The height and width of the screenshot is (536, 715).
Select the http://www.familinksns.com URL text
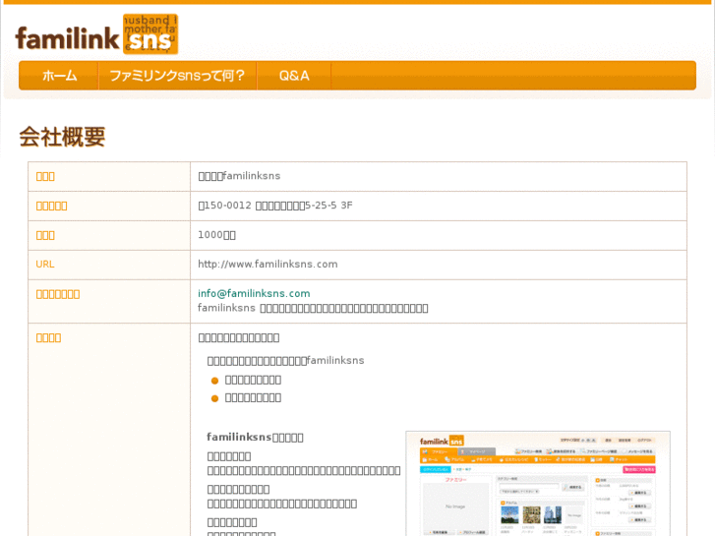268,265
